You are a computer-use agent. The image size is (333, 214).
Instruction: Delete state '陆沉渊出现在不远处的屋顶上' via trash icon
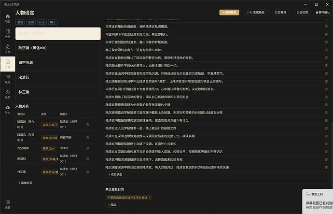(326, 66)
